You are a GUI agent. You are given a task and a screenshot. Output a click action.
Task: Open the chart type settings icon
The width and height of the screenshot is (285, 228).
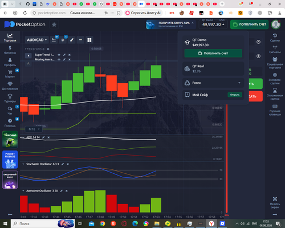click(x=54, y=40)
